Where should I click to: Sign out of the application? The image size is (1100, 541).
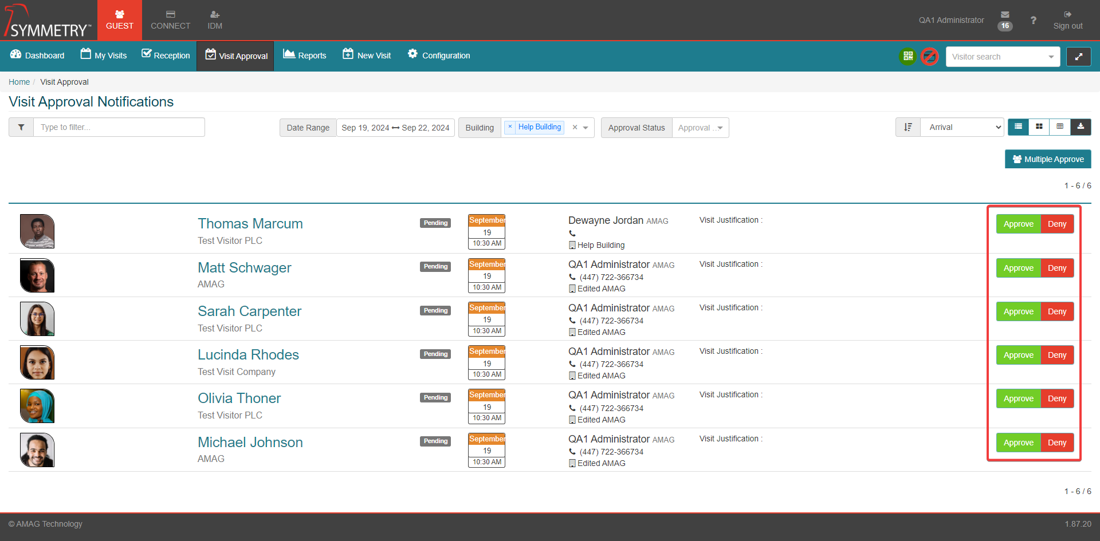coord(1068,20)
